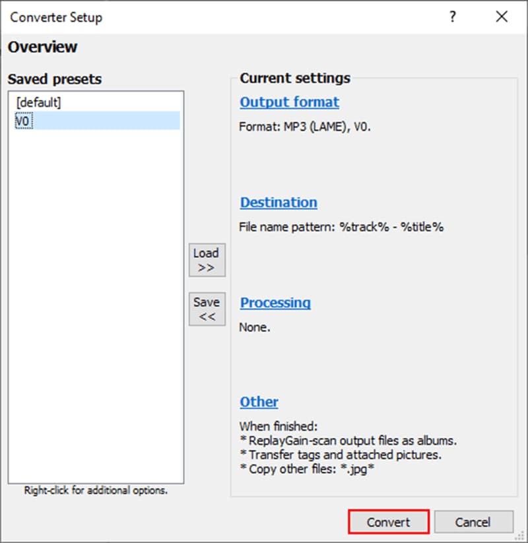528x543 pixels.
Task: Save current settings to presets
Action: 207,309
